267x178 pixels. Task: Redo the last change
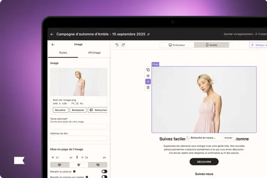(123, 45)
